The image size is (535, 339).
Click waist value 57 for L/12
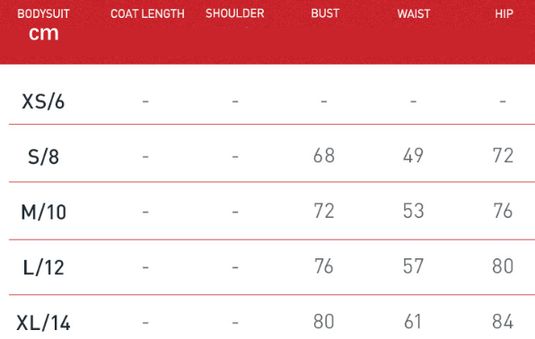point(413,266)
